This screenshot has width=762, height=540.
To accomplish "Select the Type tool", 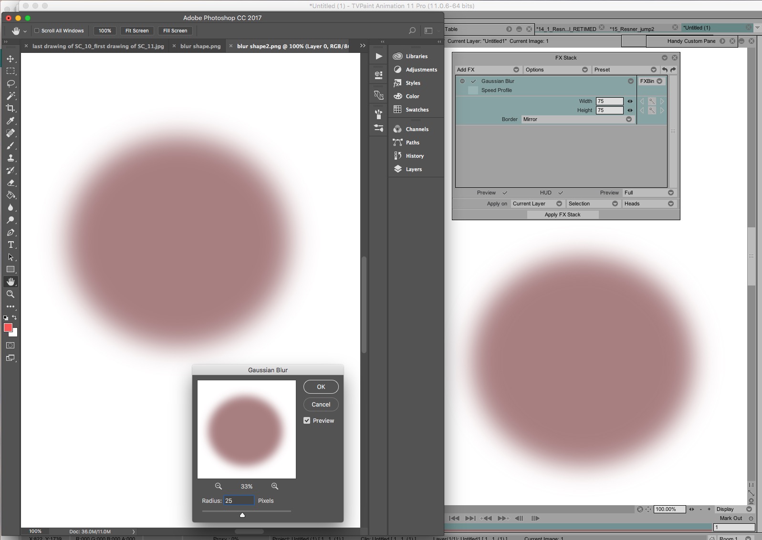I will [x=10, y=245].
